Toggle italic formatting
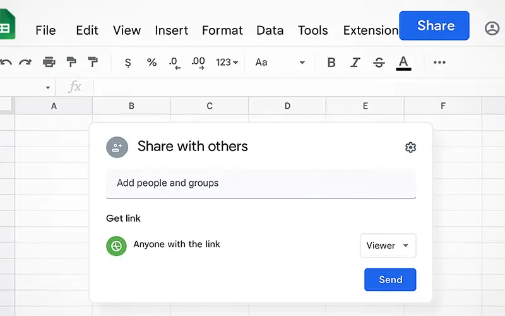The width and height of the screenshot is (505, 316). click(x=355, y=62)
